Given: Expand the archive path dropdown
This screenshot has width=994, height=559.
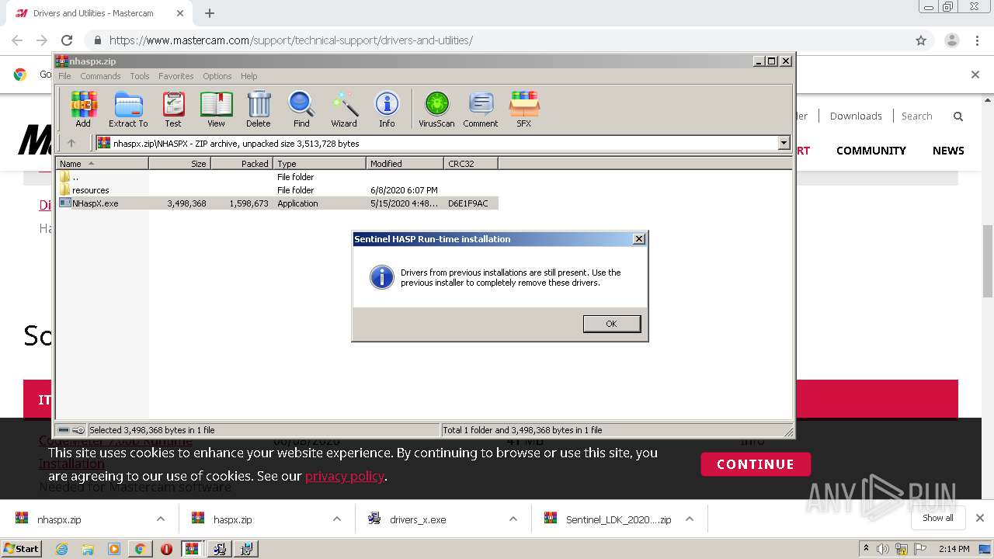Looking at the screenshot, I should [x=784, y=143].
